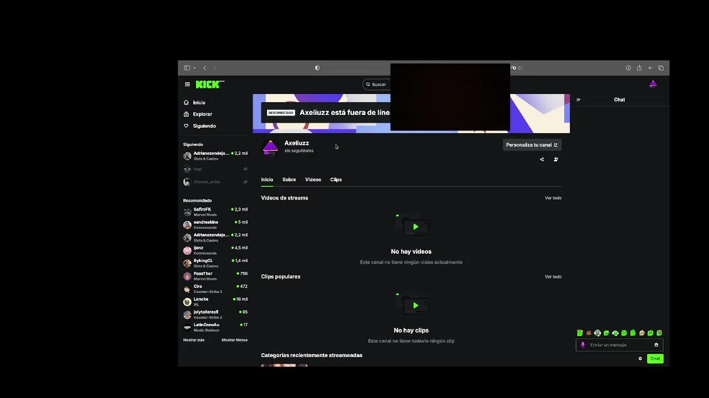Open the Kick hamburger menu
Image resolution: width=709 pixels, height=398 pixels.
(187, 85)
